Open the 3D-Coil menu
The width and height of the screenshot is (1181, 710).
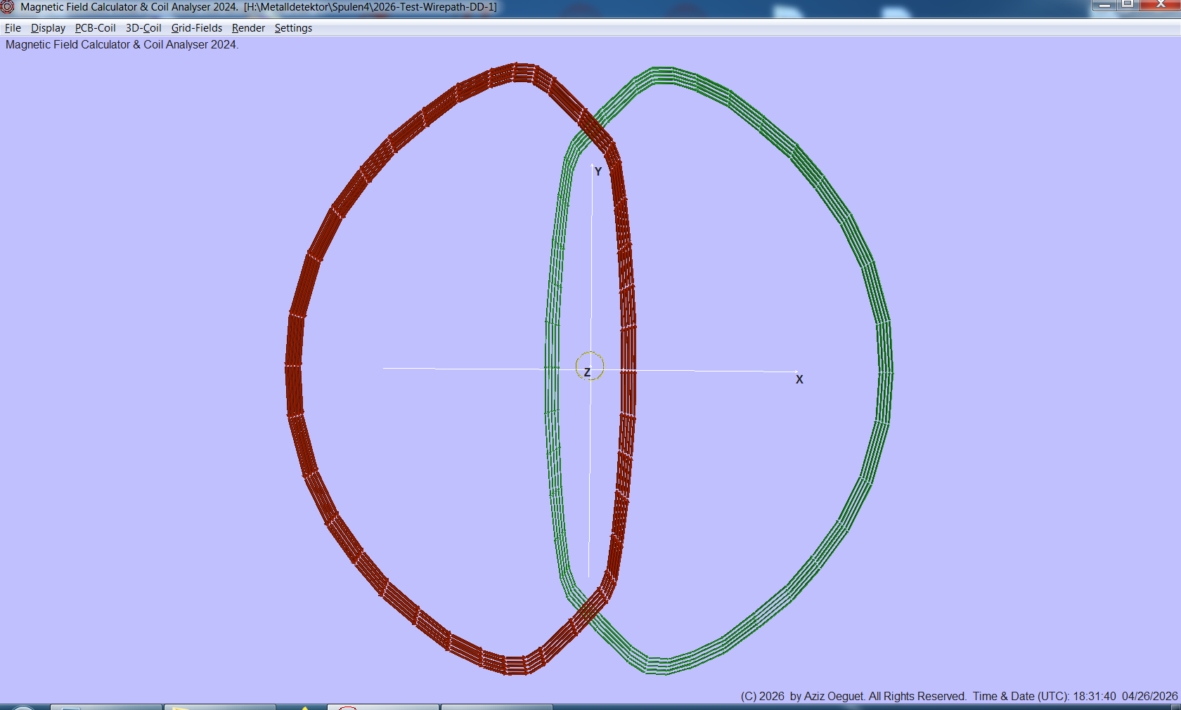pyautogui.click(x=143, y=28)
